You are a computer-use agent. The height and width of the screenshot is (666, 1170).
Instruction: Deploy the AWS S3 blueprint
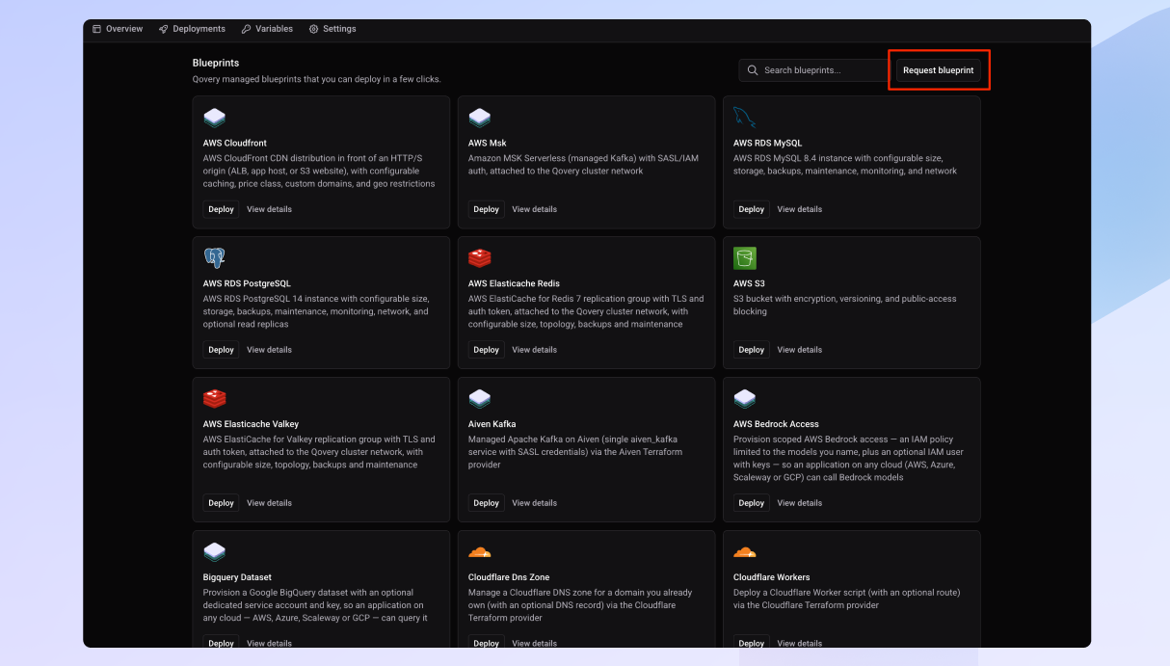pos(751,350)
